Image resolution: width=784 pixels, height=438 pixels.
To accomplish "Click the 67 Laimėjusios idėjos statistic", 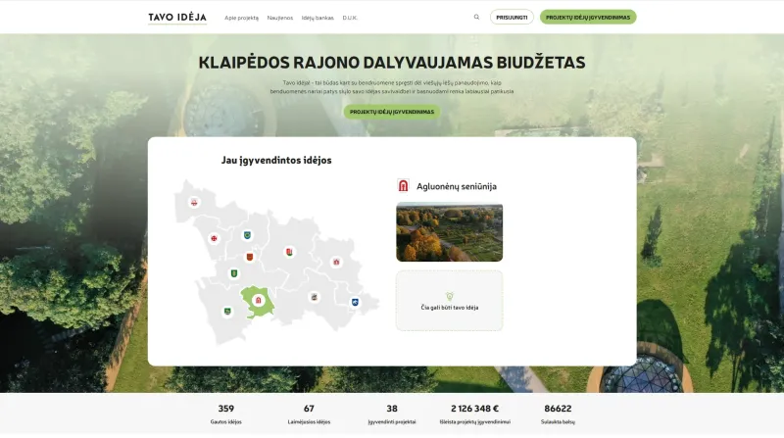I will [309, 414].
